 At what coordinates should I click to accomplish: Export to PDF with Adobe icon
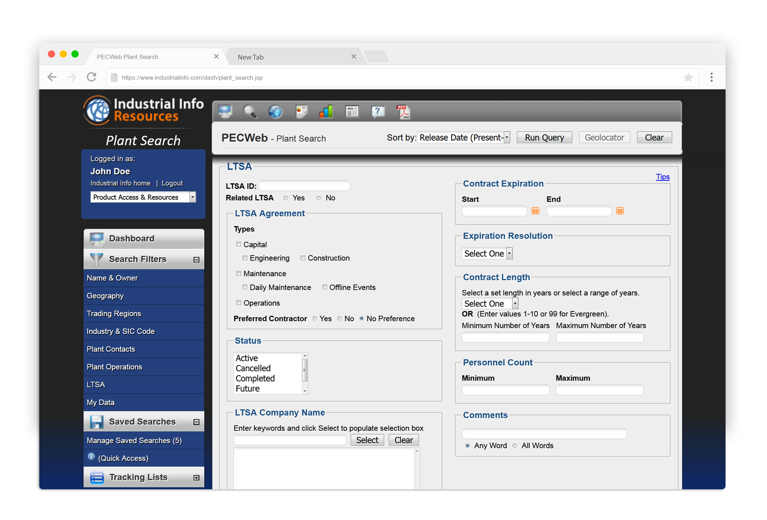pos(403,112)
